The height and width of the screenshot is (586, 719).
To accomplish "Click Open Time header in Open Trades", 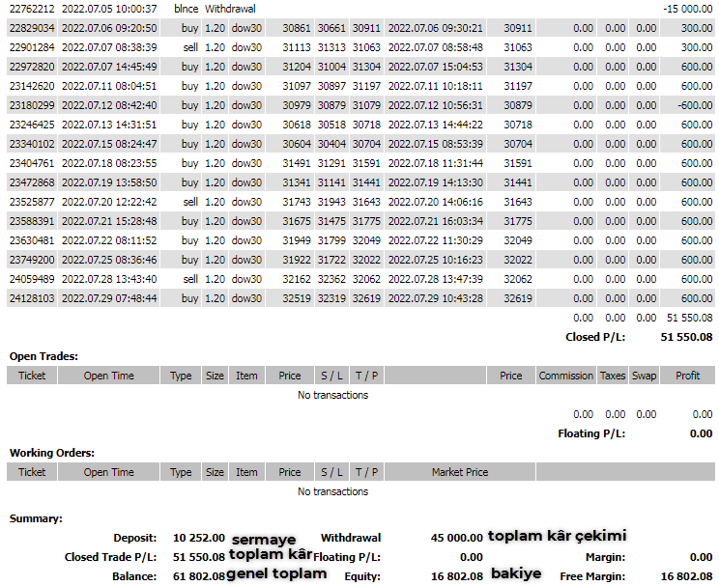I will (x=108, y=376).
